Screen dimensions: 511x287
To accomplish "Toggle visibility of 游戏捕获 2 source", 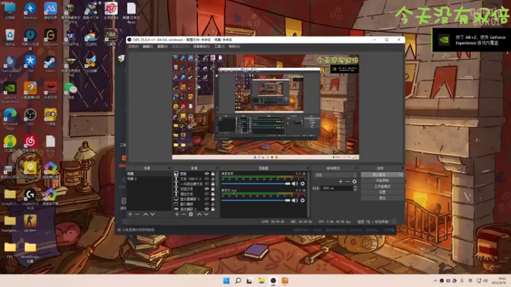I will pyautogui.click(x=206, y=209).
